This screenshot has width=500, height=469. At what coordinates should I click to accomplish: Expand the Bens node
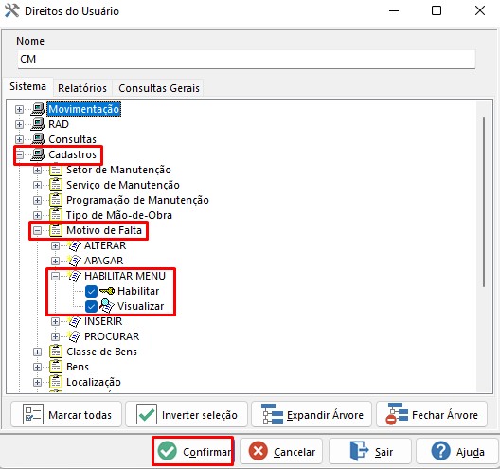coord(37,367)
